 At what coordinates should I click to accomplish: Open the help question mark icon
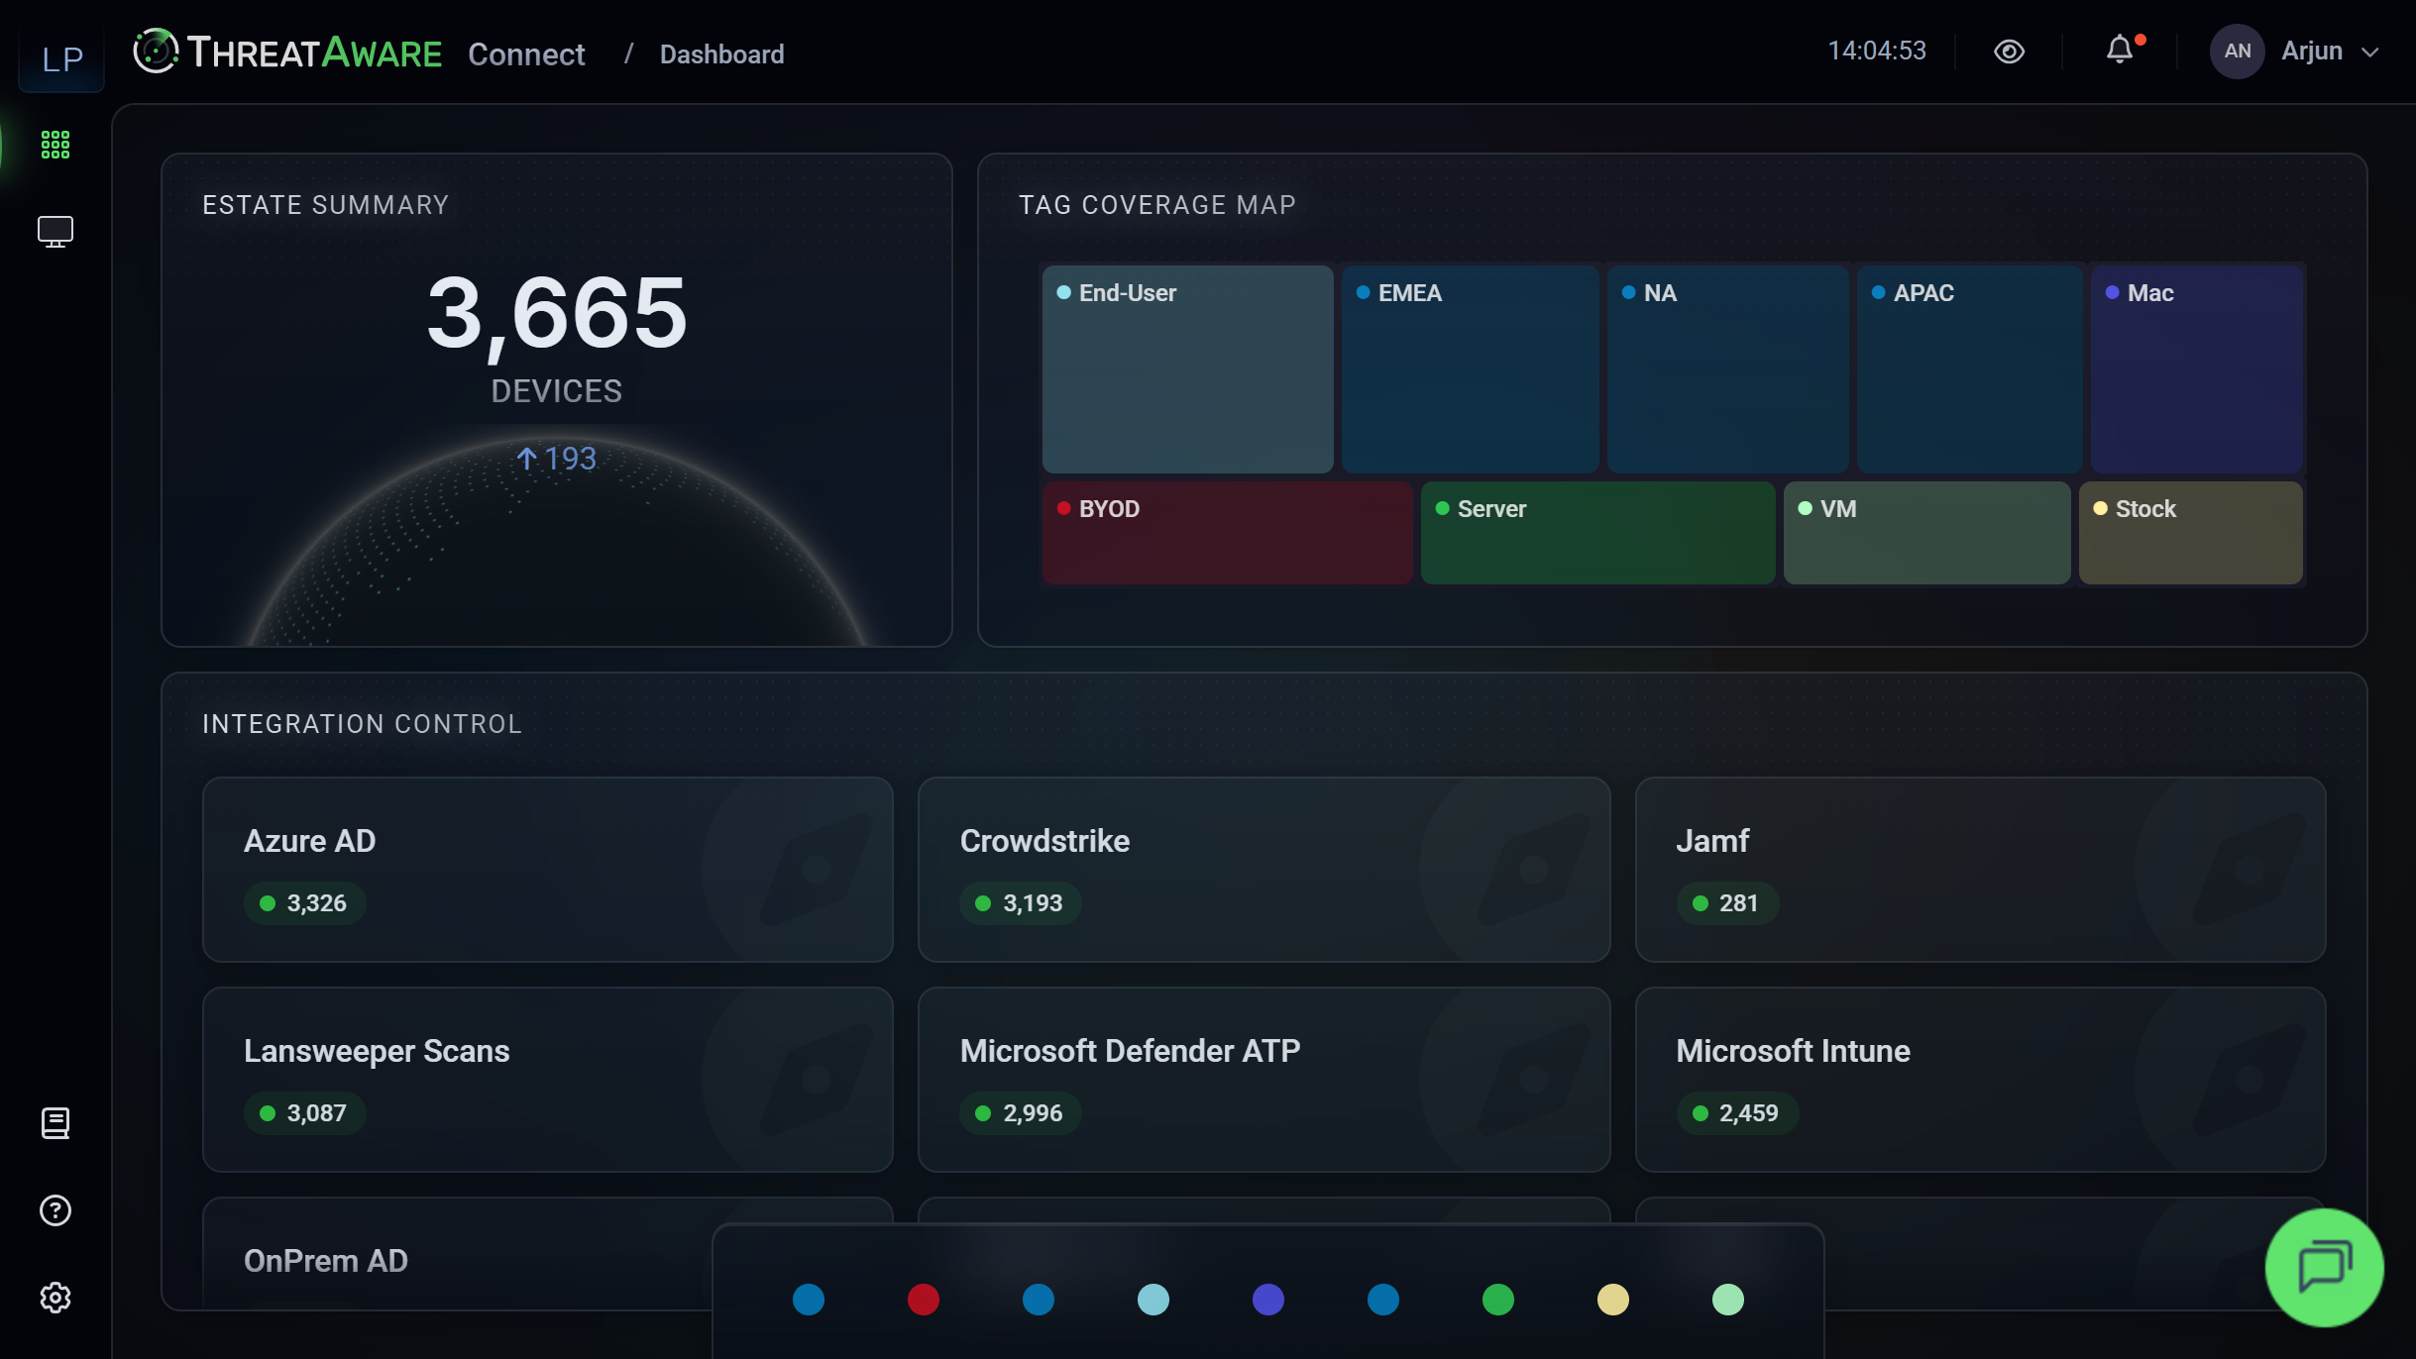(55, 1210)
